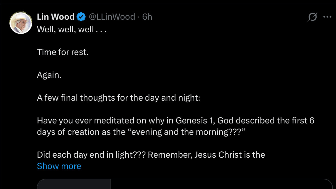Image resolution: width=336 pixels, height=189 pixels.
Task: Click the "A few final thoughts" line
Action: [119, 98]
